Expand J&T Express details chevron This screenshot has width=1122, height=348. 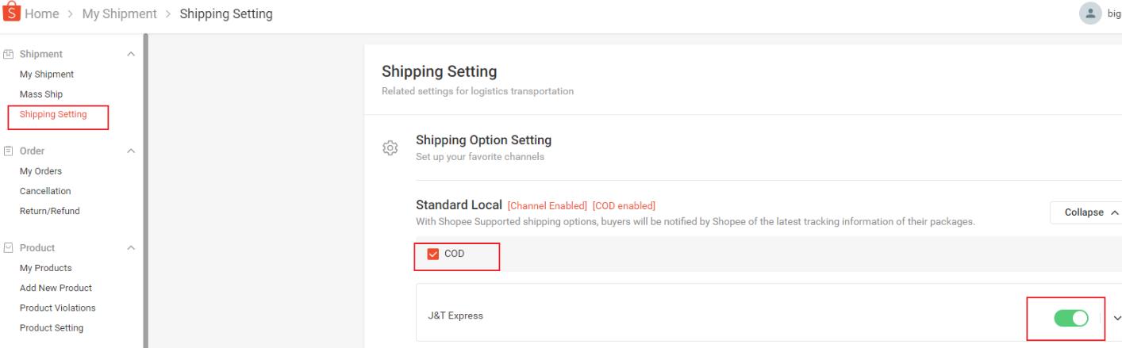pos(1117,319)
